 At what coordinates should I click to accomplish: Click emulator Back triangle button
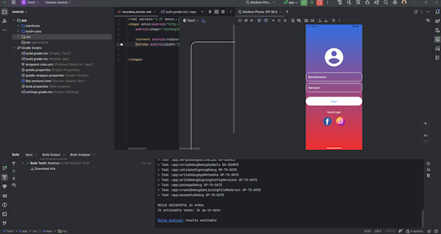click(273, 21)
